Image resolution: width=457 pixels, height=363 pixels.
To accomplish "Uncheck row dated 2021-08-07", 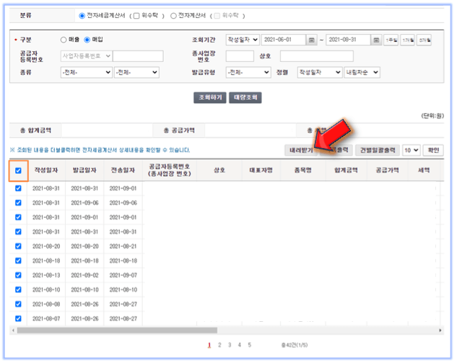I will [x=18, y=318].
